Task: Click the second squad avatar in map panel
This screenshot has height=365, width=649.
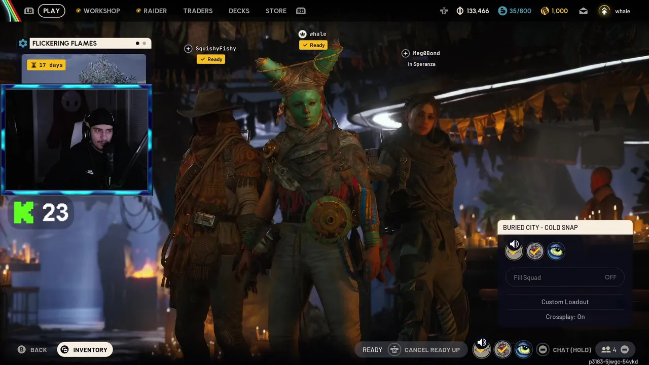Action: pos(535,251)
